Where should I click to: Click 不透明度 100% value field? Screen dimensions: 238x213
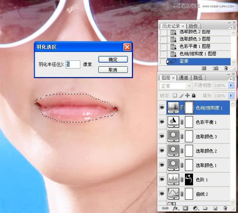coord(221,85)
